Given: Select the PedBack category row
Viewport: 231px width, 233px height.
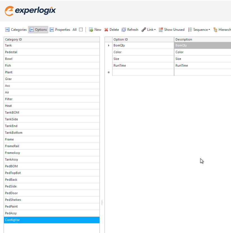Looking at the screenshot, I should click(52, 180).
